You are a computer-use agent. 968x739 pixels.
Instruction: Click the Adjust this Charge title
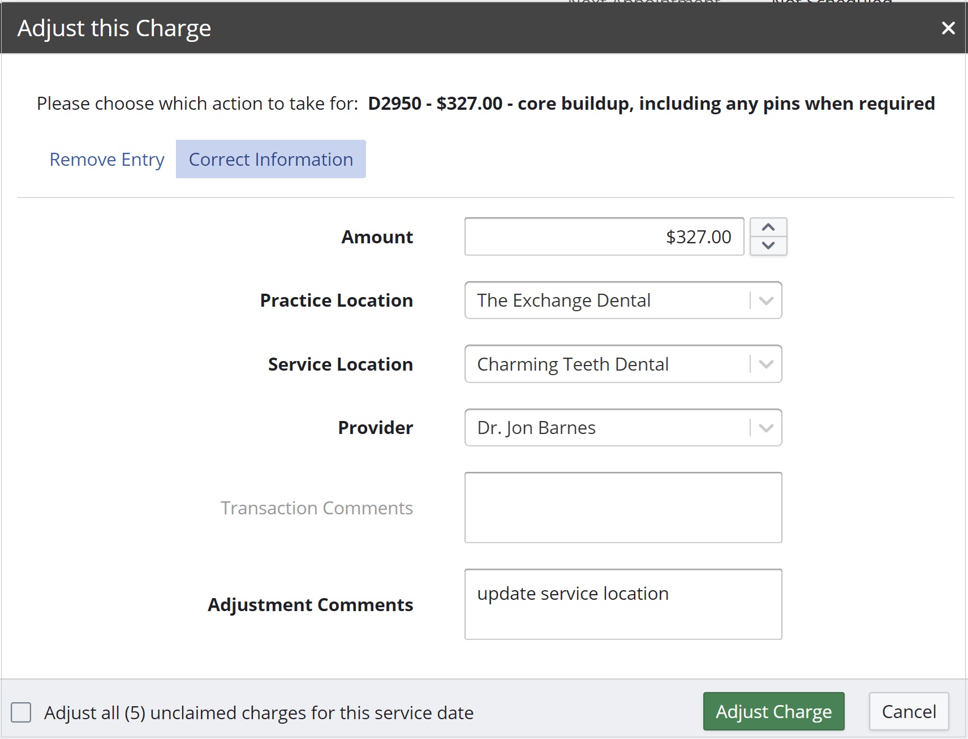[x=114, y=28]
